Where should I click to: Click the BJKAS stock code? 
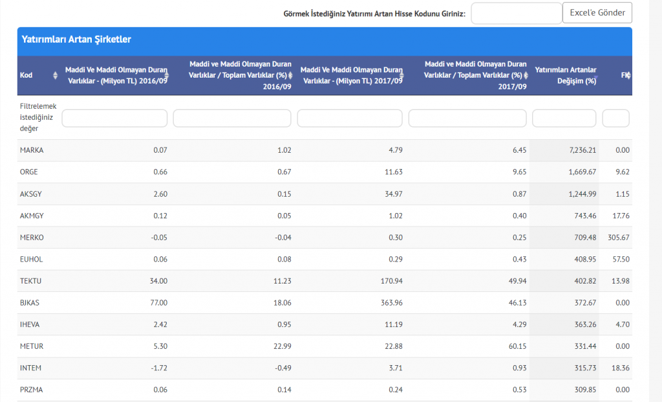(31, 303)
